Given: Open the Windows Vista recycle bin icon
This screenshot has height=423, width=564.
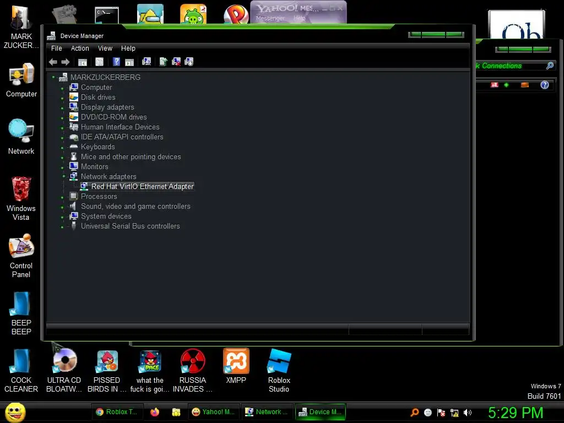Looking at the screenshot, I should pyautogui.click(x=21, y=198).
